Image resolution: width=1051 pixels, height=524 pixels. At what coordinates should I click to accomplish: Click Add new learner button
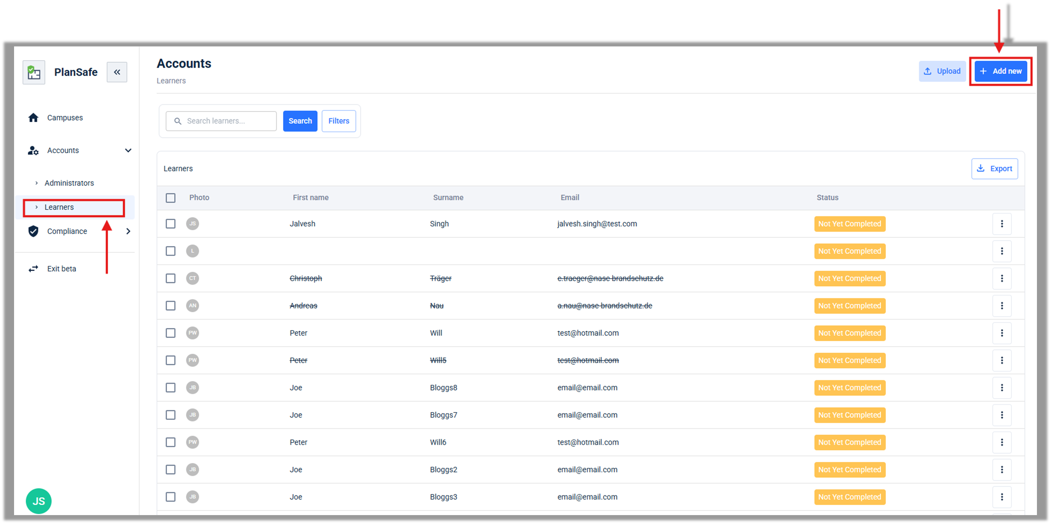[x=1001, y=71]
